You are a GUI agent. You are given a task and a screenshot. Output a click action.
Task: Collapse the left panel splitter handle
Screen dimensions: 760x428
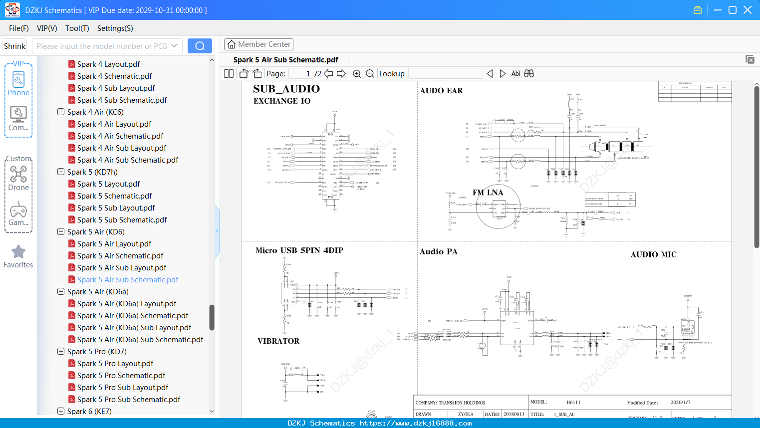217,231
